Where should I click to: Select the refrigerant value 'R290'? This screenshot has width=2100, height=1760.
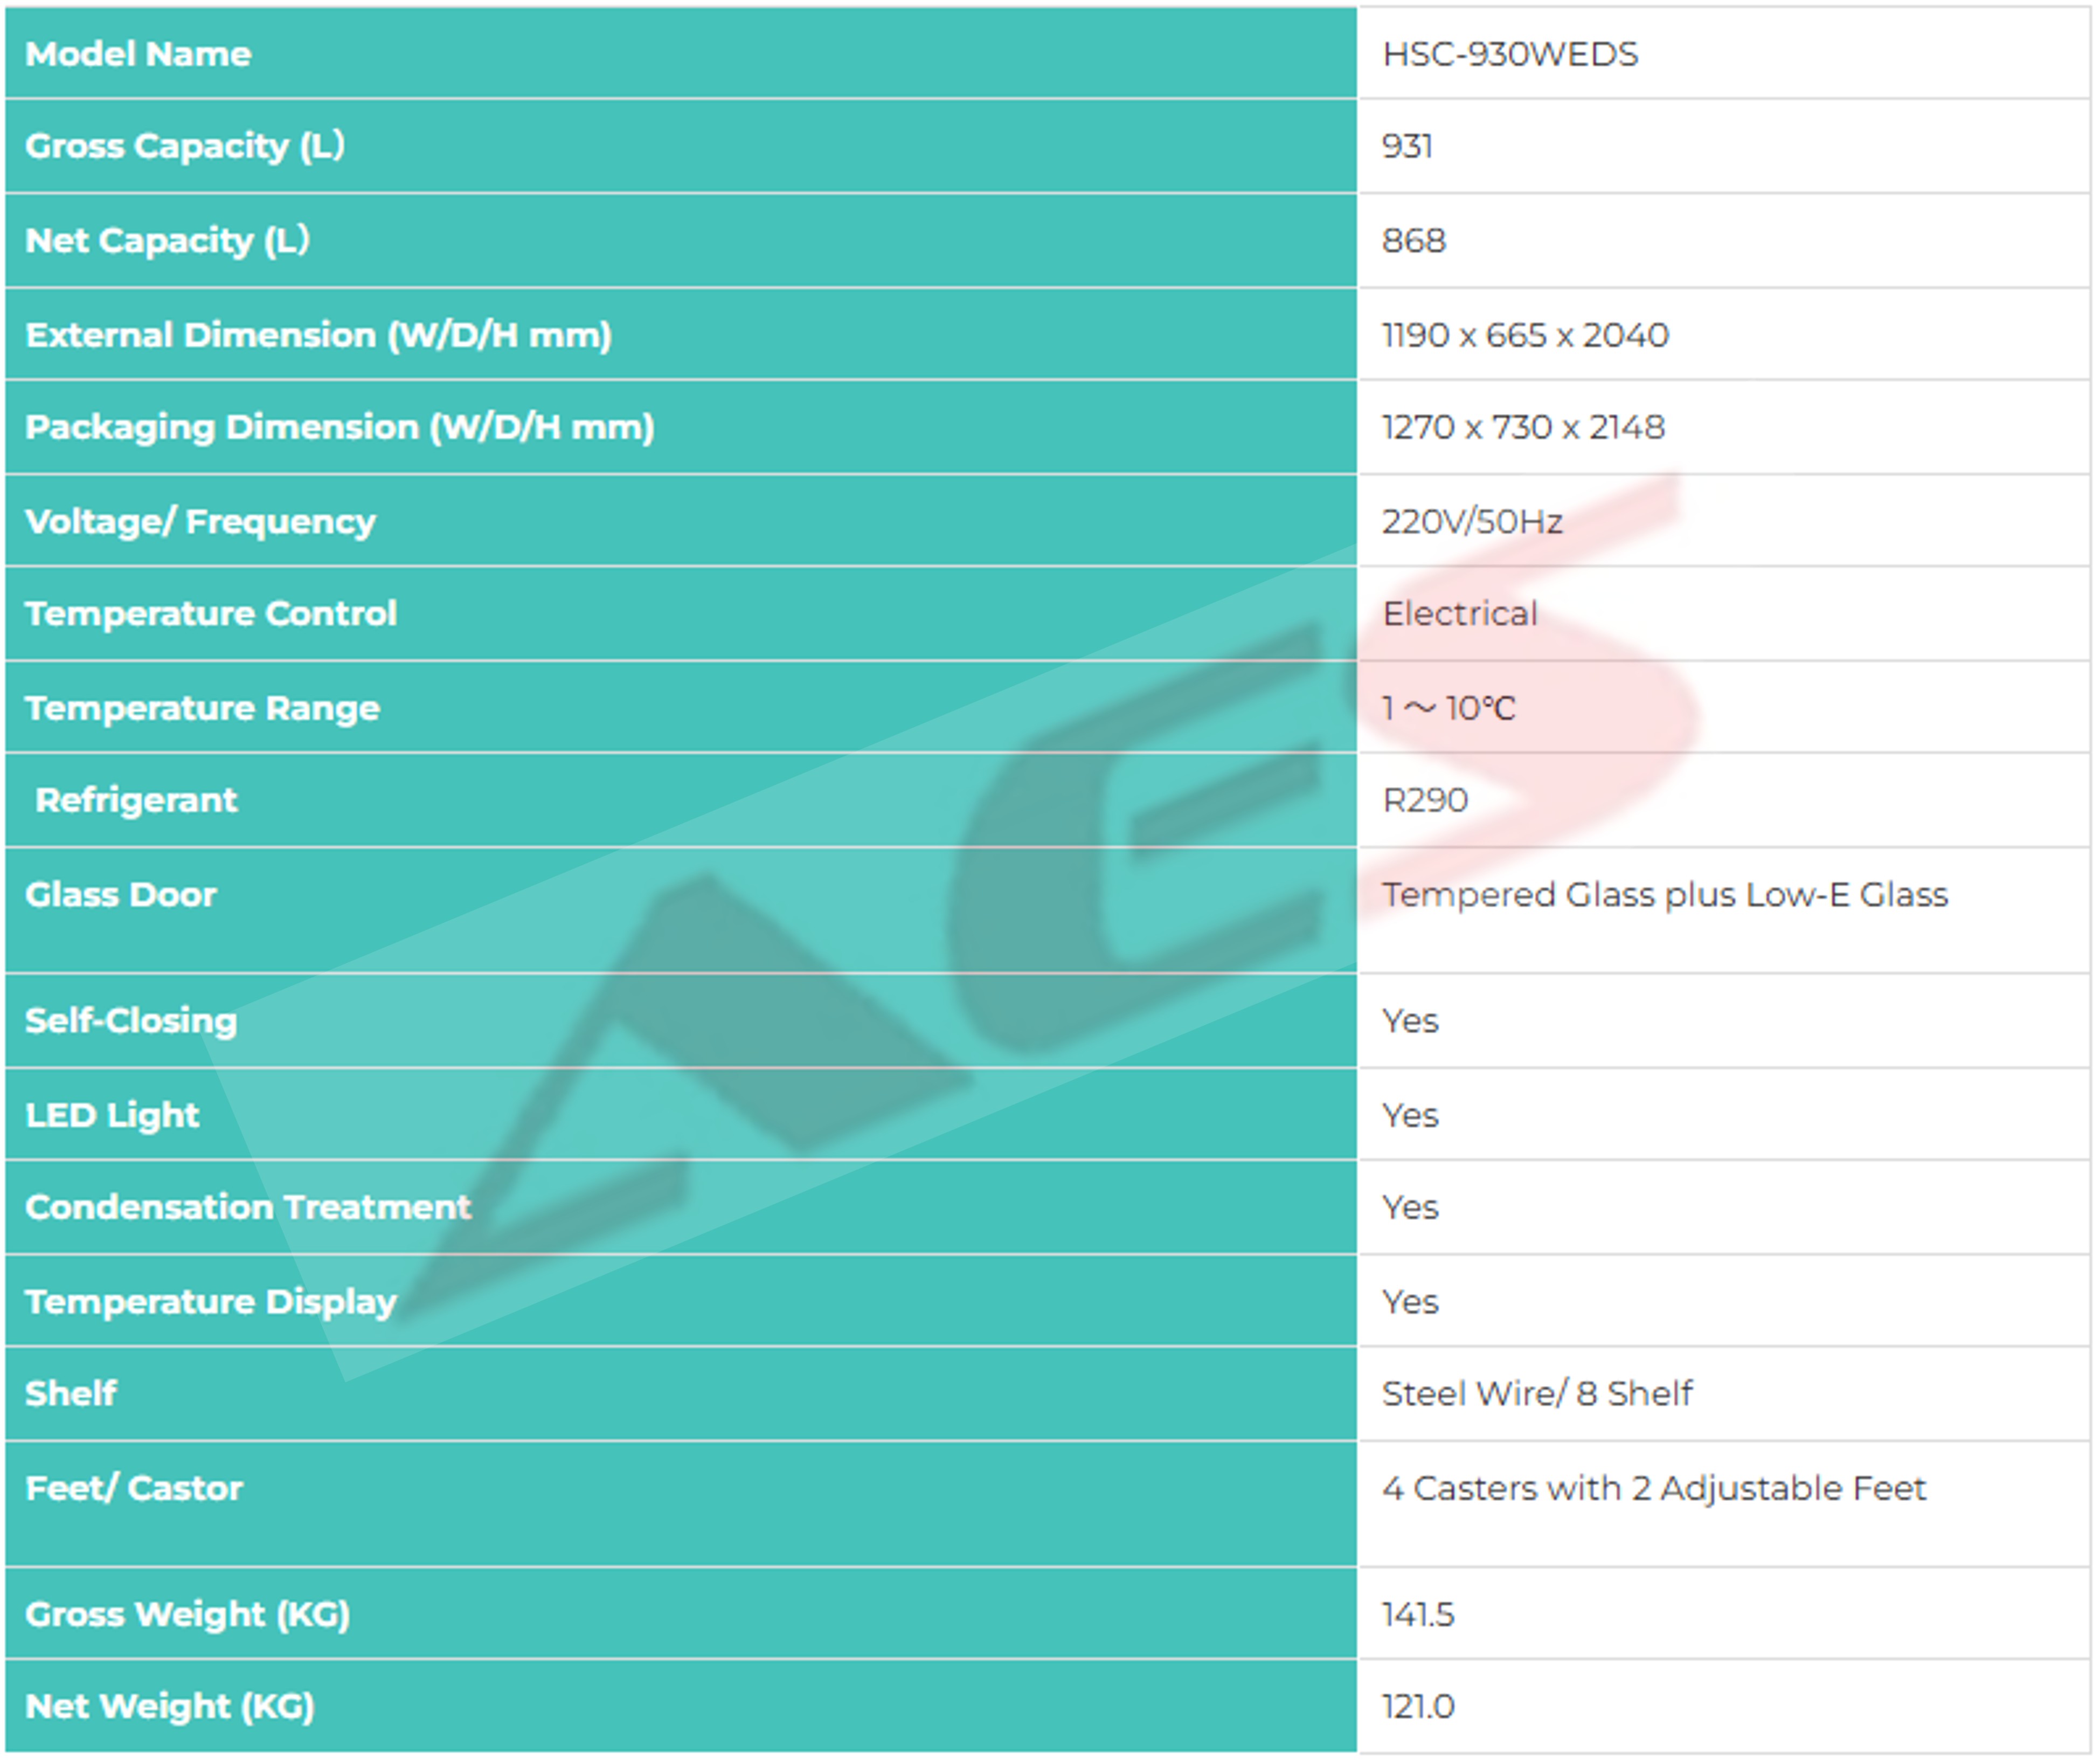coord(1425,800)
